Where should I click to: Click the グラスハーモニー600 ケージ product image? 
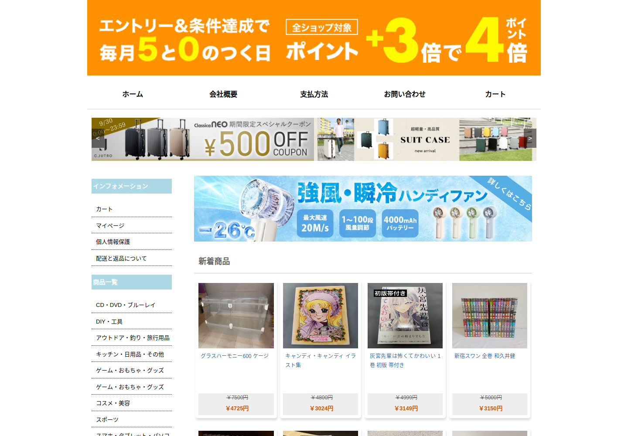point(236,316)
